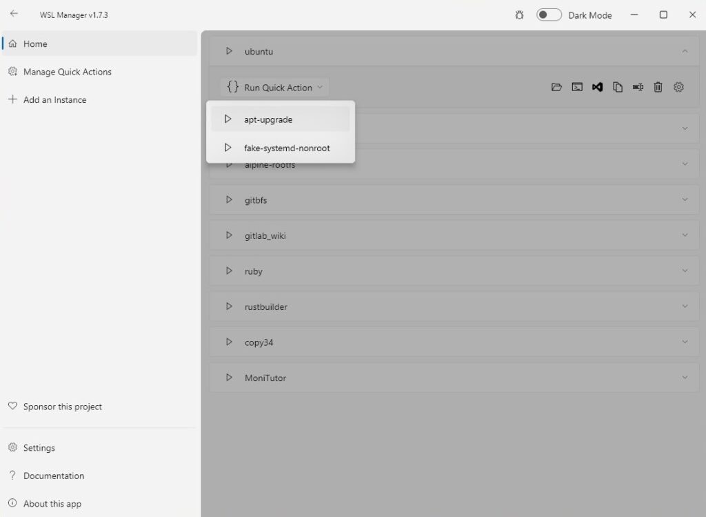Toggle the Dark Mode switch
This screenshot has height=517, width=706.
click(549, 14)
